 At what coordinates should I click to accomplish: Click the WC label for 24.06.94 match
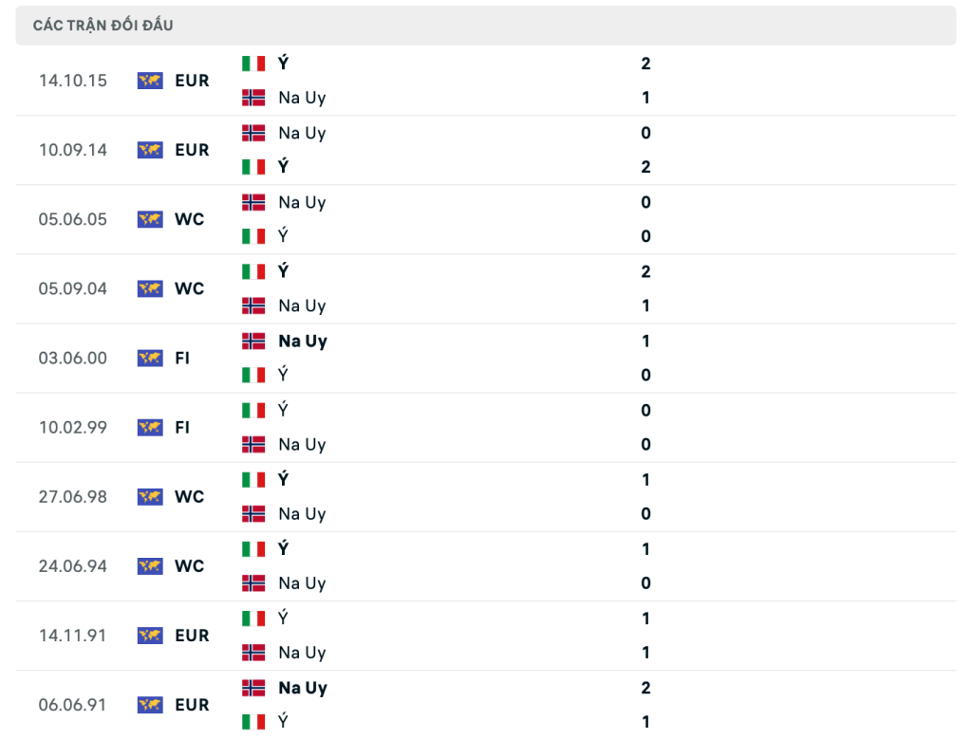[x=190, y=566]
